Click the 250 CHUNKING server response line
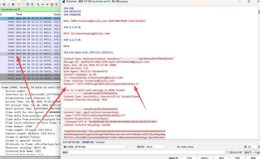260x159 pixels. click(72, 15)
